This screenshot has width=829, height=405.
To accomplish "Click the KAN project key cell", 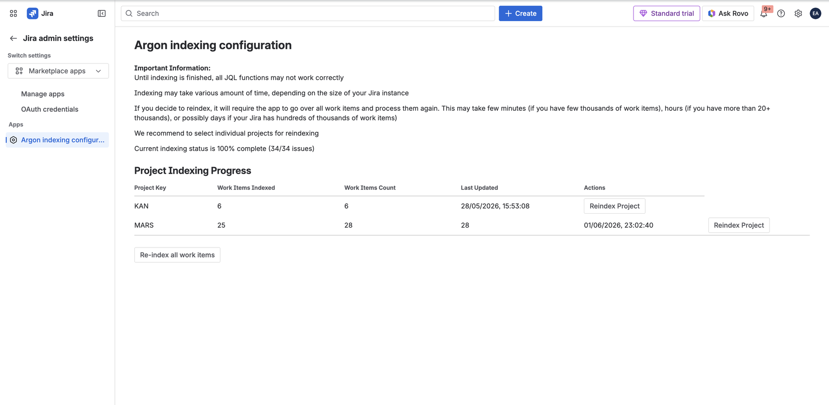I will coord(141,206).
